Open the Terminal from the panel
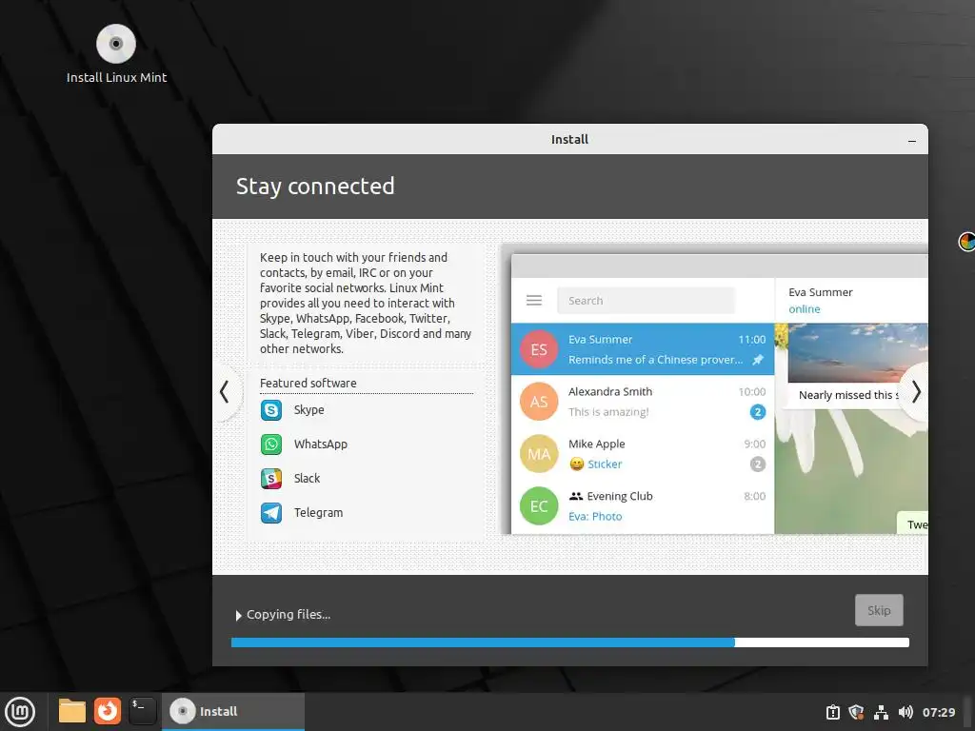Viewport: 975px width, 731px height. click(143, 711)
